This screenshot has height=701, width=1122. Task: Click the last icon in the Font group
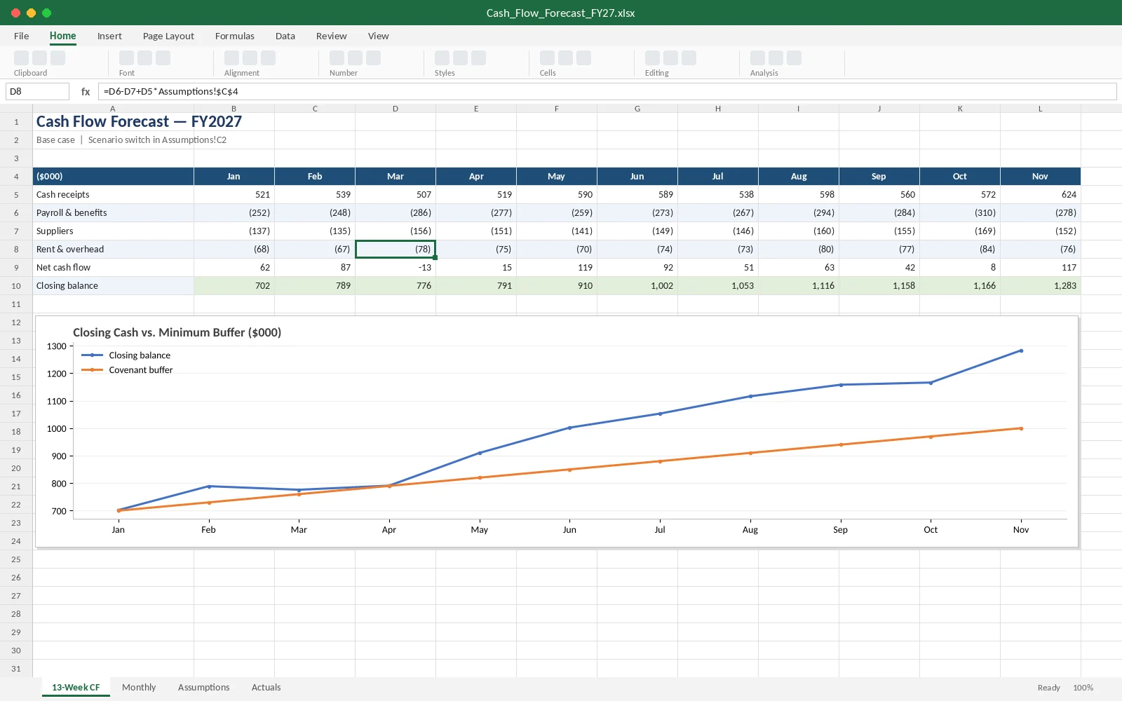[x=163, y=58]
